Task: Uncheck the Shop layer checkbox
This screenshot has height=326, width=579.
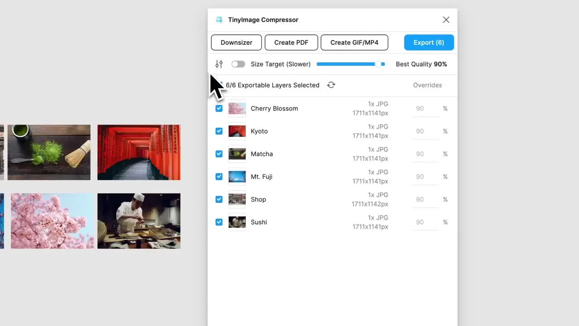Action: [219, 199]
